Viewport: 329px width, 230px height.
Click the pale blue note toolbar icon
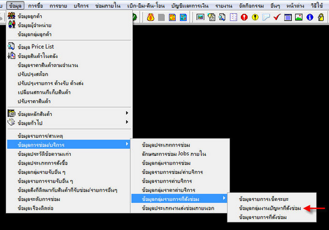pos(266,17)
